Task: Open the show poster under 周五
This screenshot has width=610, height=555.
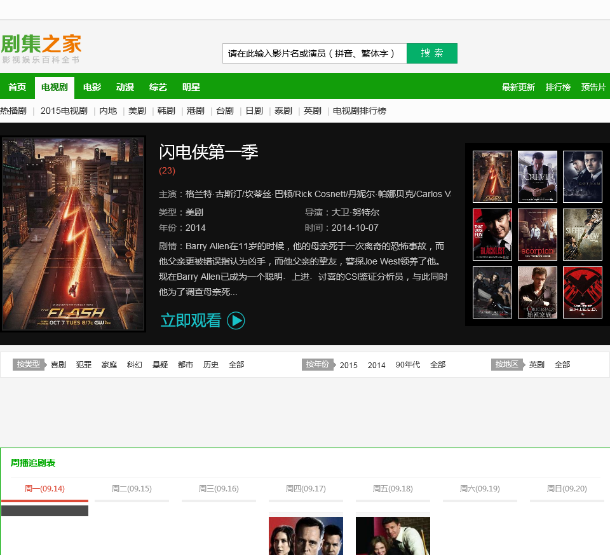Action: tap(393, 536)
